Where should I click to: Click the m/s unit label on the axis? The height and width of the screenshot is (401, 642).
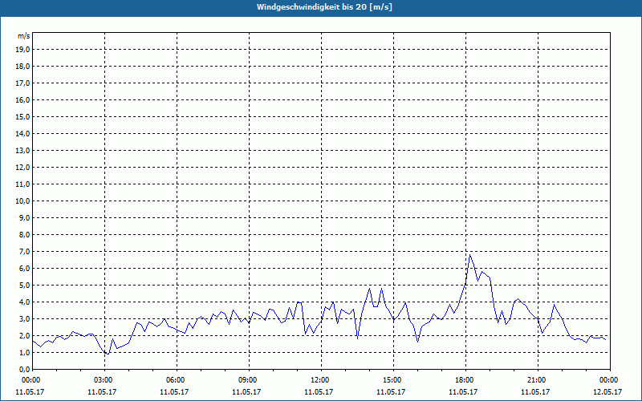click(24, 36)
